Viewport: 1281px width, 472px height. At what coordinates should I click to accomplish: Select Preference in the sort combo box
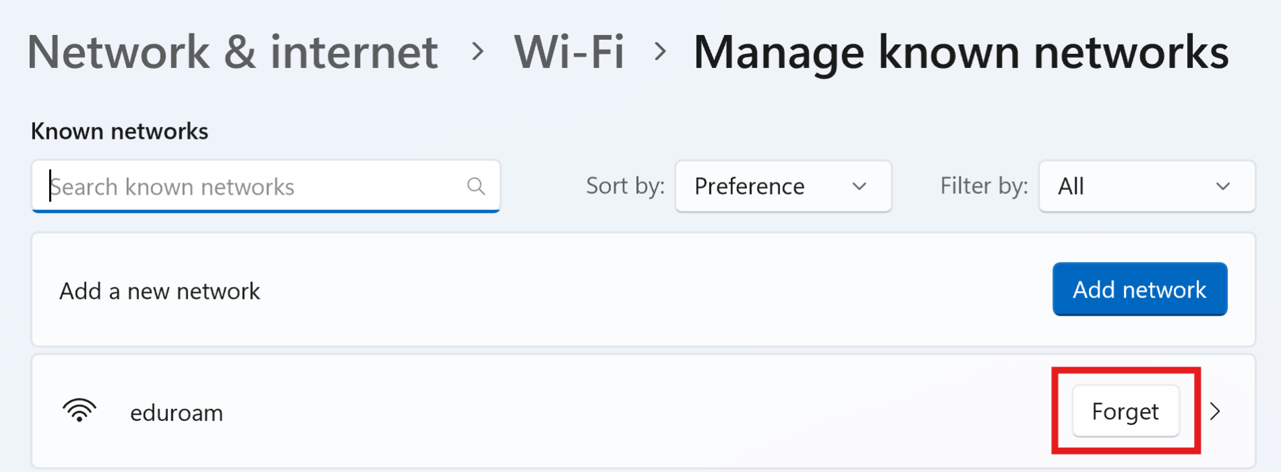749,187
